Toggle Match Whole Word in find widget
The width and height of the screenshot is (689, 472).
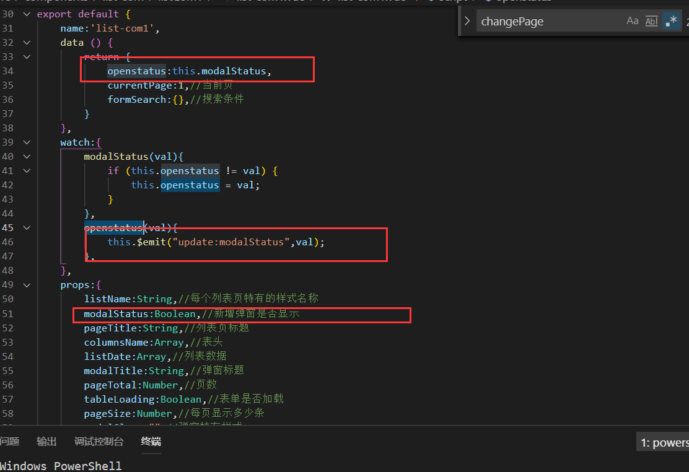(x=651, y=20)
